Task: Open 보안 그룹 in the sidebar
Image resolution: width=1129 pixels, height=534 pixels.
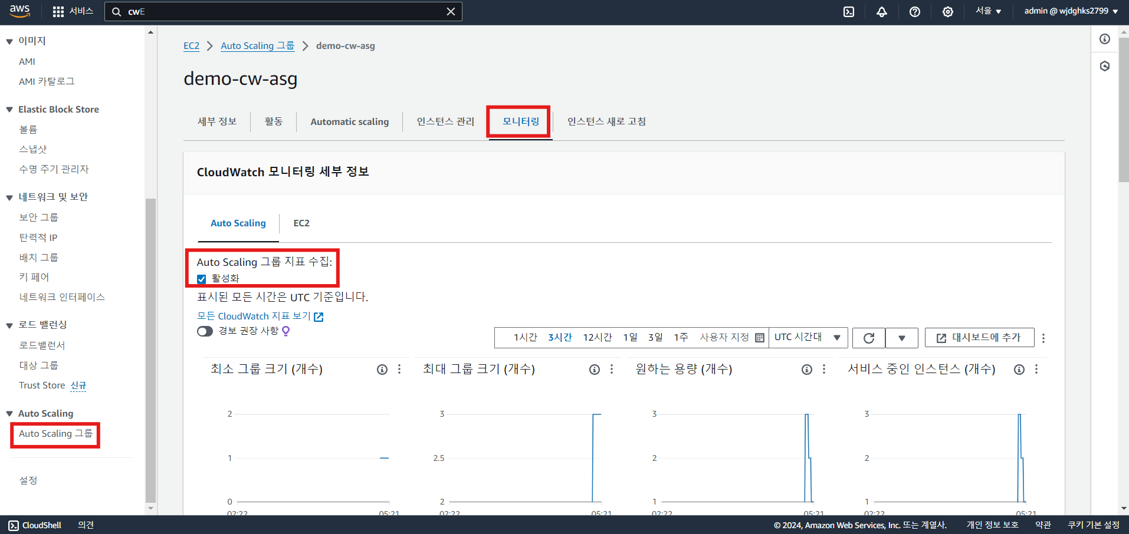Action: [x=38, y=217]
